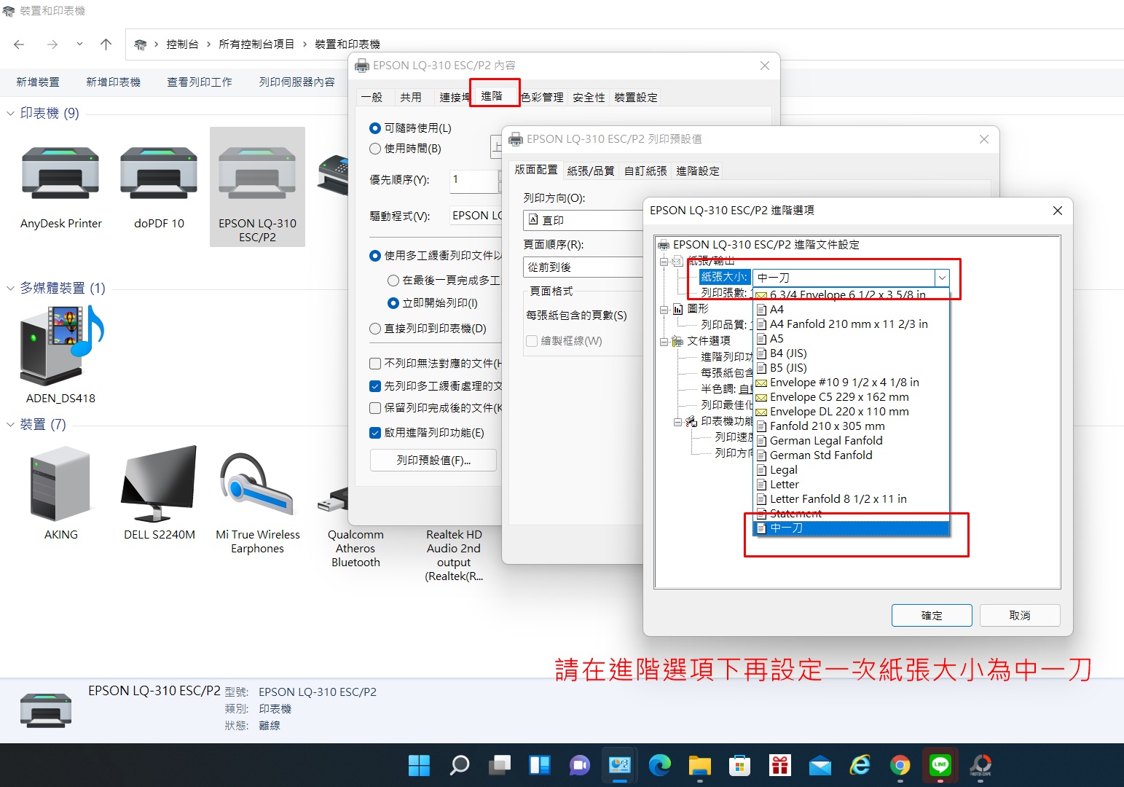Switch to 色彩管理 tab
1124x787 pixels.
point(543,97)
